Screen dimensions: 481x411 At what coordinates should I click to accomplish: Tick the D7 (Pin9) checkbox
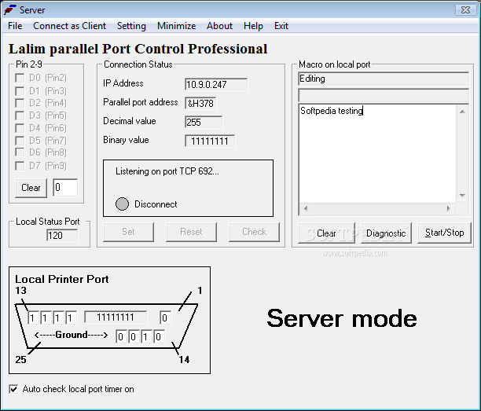(x=20, y=166)
